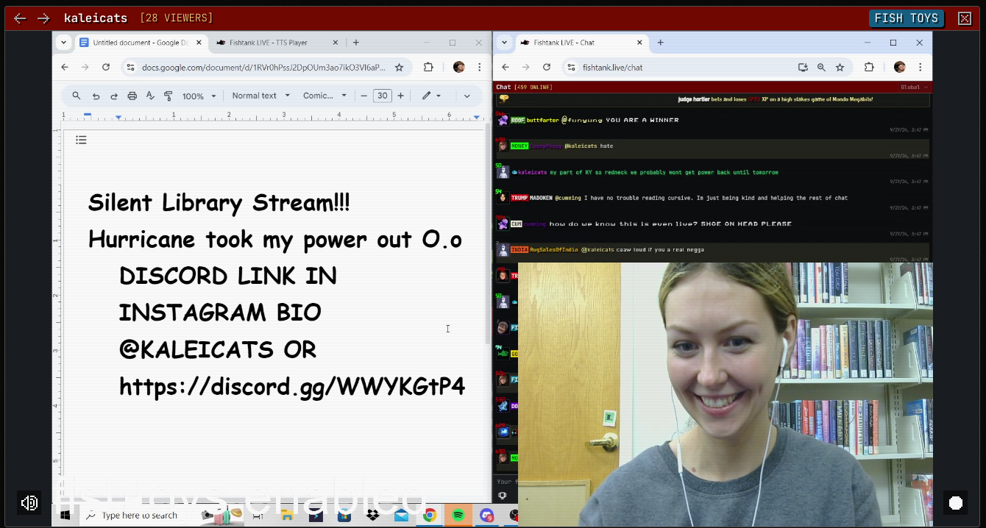The height and width of the screenshot is (528, 986).
Task: Install app icon in chat address bar
Action: click(x=803, y=67)
